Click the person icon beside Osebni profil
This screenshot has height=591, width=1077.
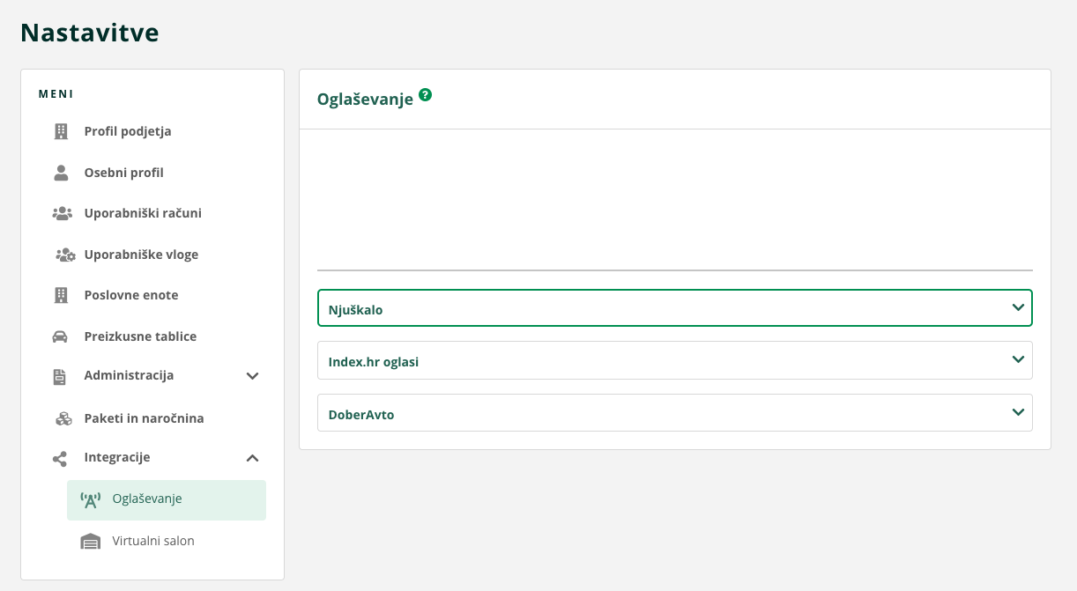tap(61, 173)
